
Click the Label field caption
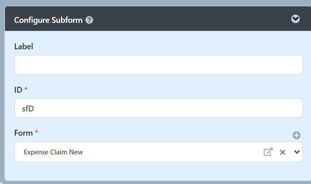tap(24, 47)
